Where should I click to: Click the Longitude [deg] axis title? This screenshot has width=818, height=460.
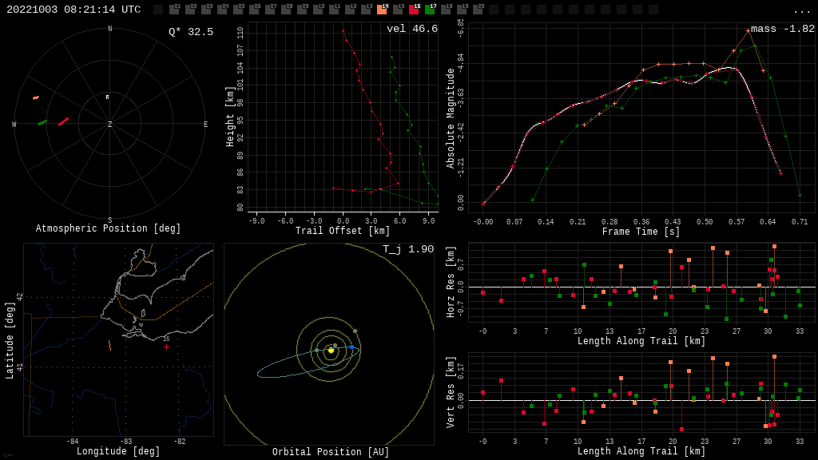118,451
